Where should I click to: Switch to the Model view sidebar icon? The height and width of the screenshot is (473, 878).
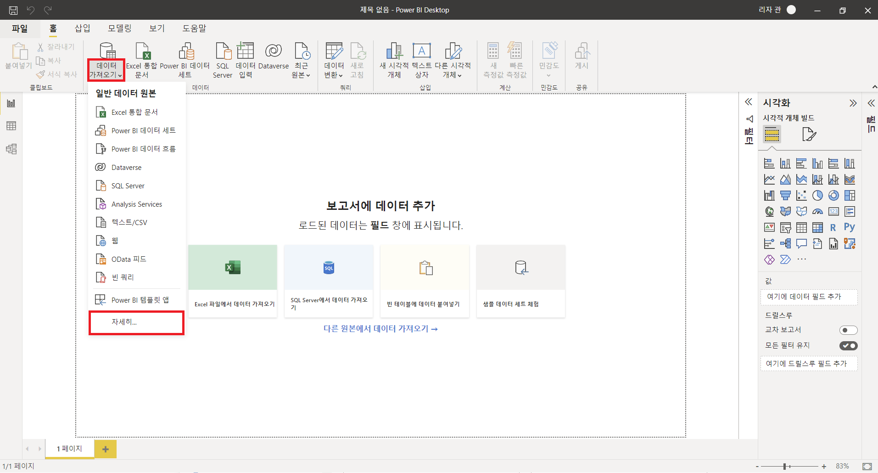[11, 149]
